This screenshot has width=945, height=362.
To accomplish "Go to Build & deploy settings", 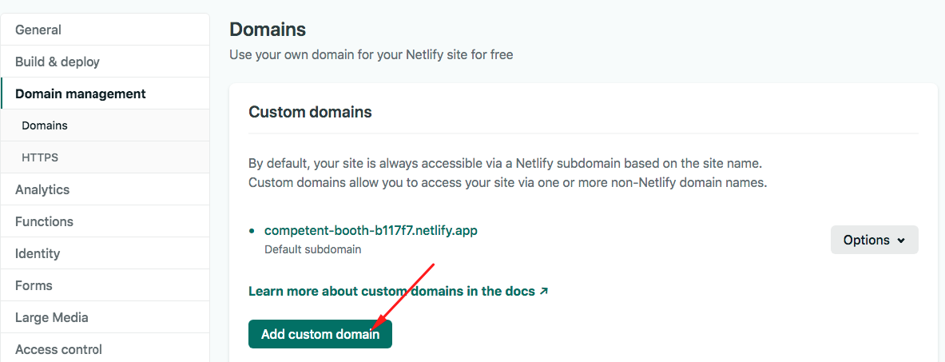I will [58, 62].
